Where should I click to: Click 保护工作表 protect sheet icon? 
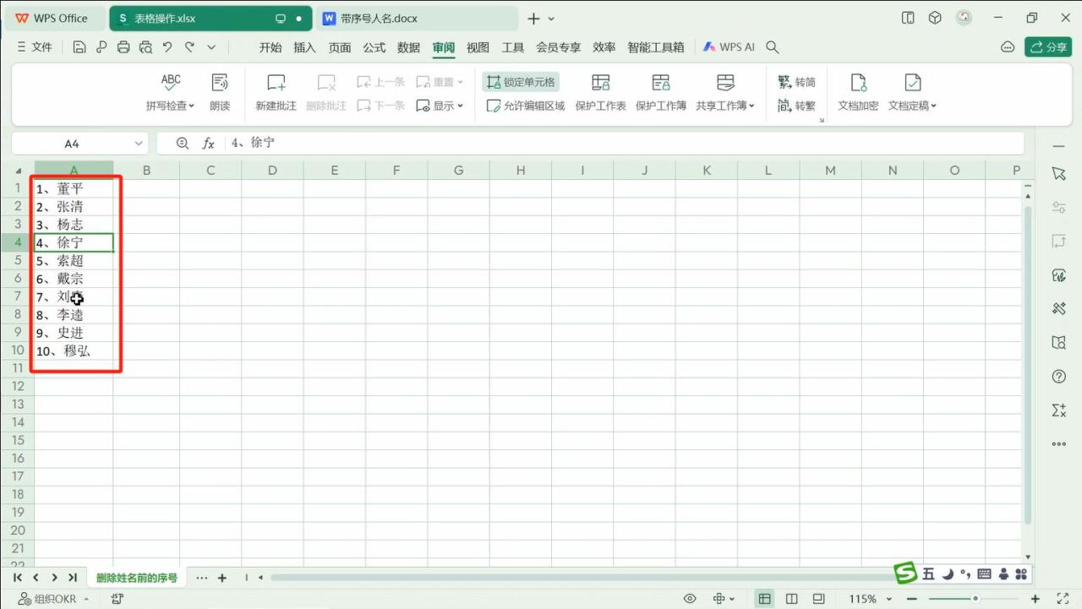(x=601, y=83)
